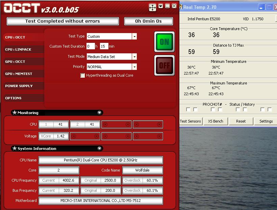The width and height of the screenshot is (277, 210).
Task: Click the Test Completed without errors status
Action: point(63,21)
